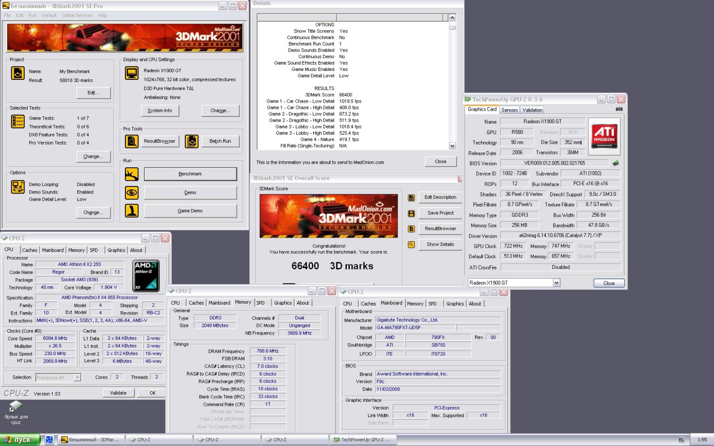Click the taskbar clock showing 1:55
The image size is (714, 446).
[702, 440]
